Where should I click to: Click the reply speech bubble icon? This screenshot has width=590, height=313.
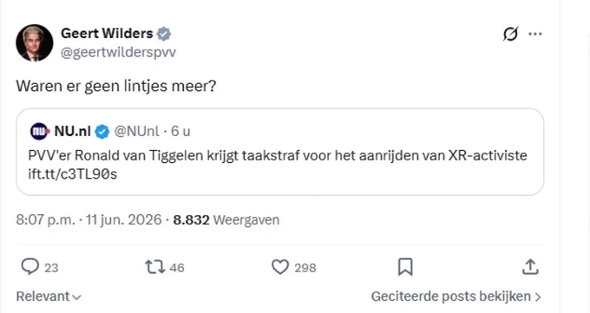tap(29, 267)
